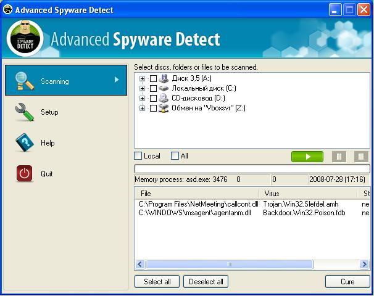Click Backdoor.Win32.Poison.fdb virus name
Image resolution: width=374 pixels, height=296 pixels.
click(x=304, y=213)
